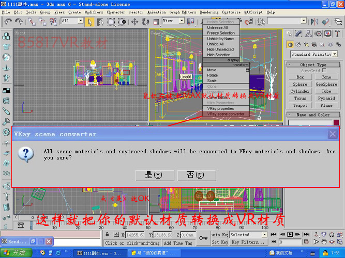Select the Geometry category sphere icon
Image resolution: width=345 pixels, height=258 pixels.
coord(291,44)
